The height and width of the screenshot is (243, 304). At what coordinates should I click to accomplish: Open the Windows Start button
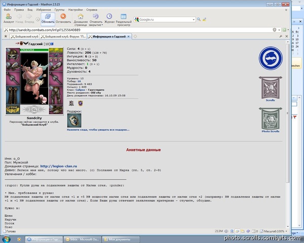click(6, 239)
